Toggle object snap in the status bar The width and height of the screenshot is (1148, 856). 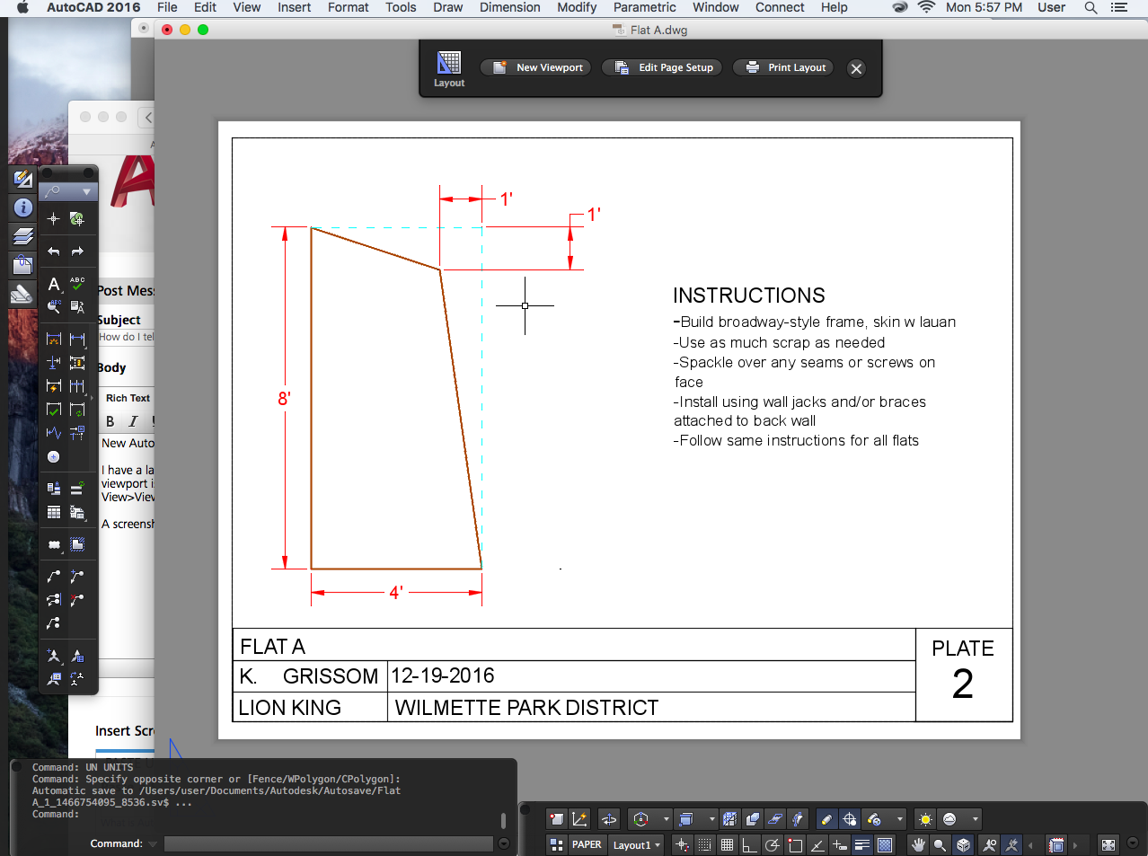click(795, 845)
